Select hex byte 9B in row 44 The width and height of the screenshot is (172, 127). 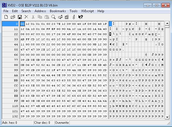pyautogui.click(x=95, y=44)
